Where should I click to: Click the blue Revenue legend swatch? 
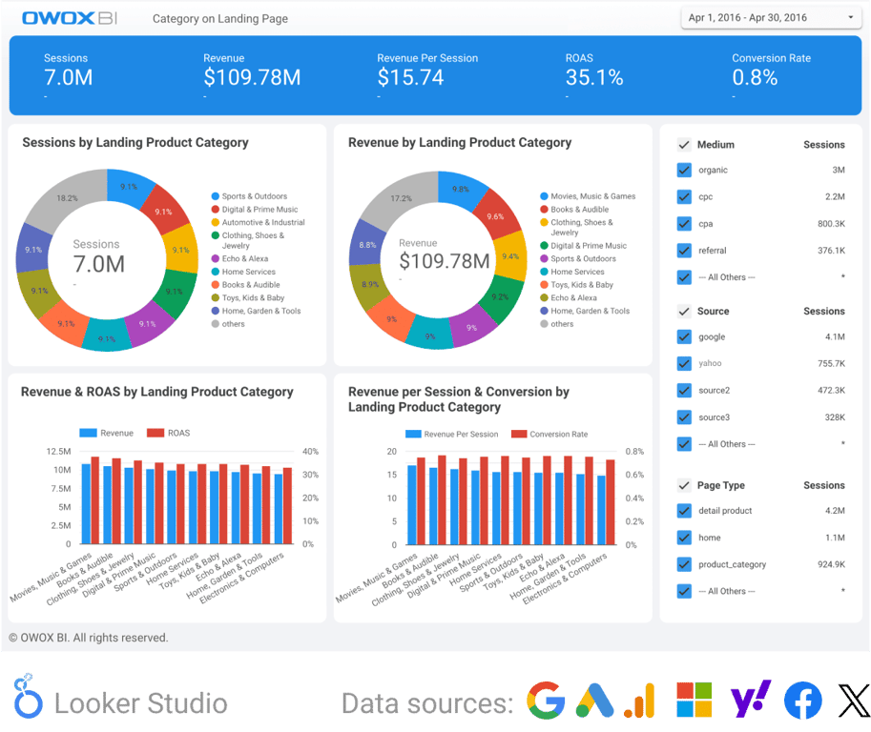[89, 433]
